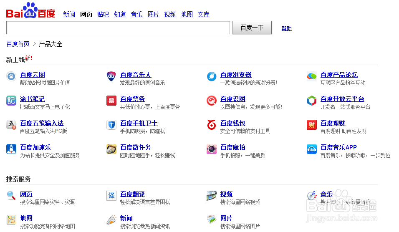Open the 新闻 link under 搜索服务
Screen dimensions: 399x232
coord(126,218)
